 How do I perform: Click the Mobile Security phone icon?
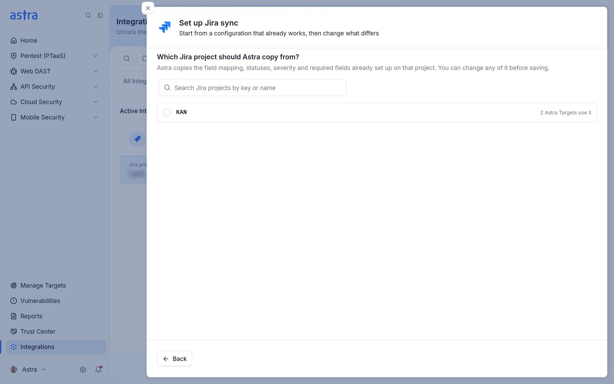13,117
